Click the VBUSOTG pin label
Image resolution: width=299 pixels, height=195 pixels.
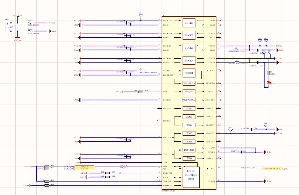coord(210,83)
